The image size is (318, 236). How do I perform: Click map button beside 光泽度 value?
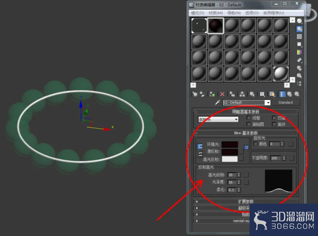click(x=246, y=182)
